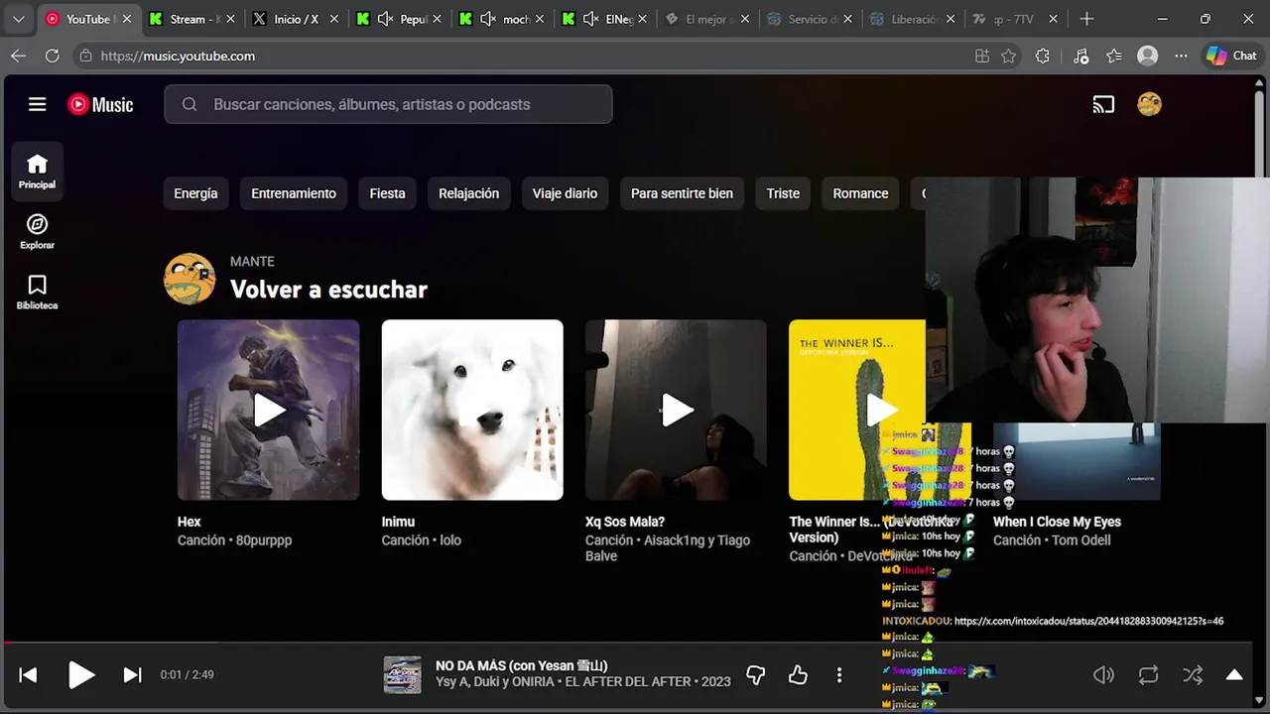Open artist link 80purppp
Image resolution: width=1270 pixels, height=714 pixels.
coord(264,540)
